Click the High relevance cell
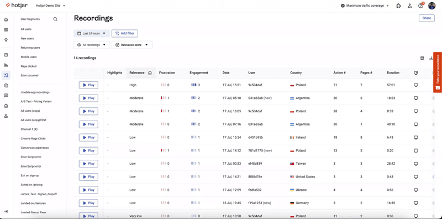Image resolution: width=442 pixels, height=219 pixels. 133,85
